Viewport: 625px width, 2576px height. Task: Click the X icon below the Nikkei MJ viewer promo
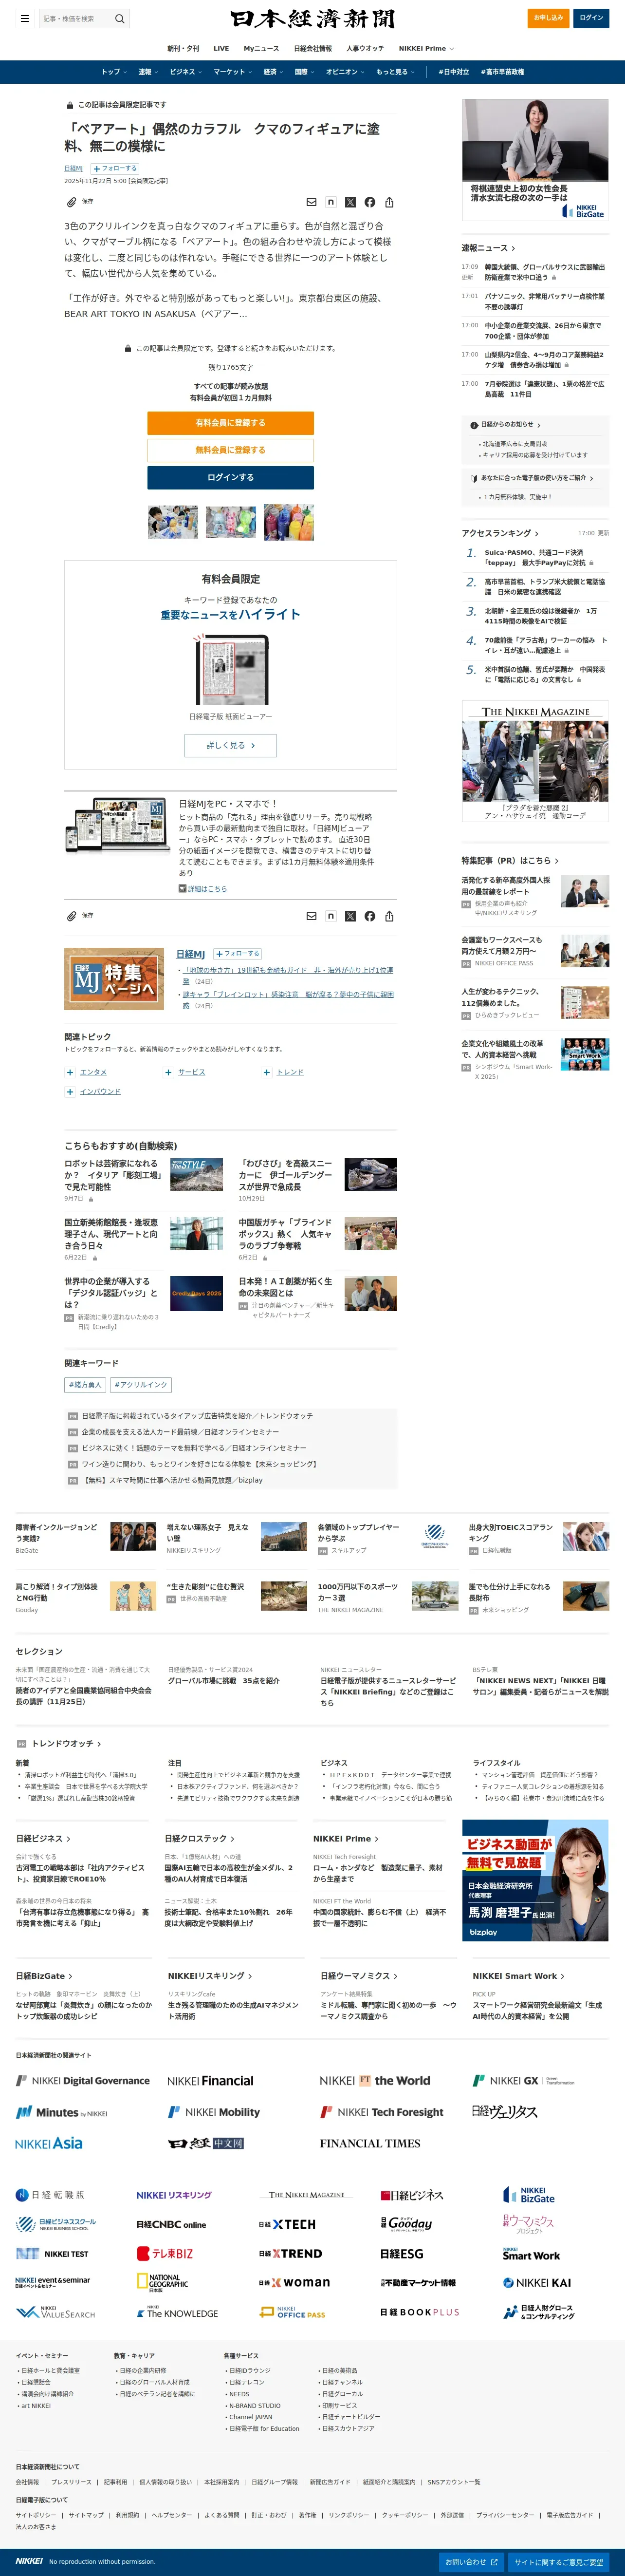[350, 916]
